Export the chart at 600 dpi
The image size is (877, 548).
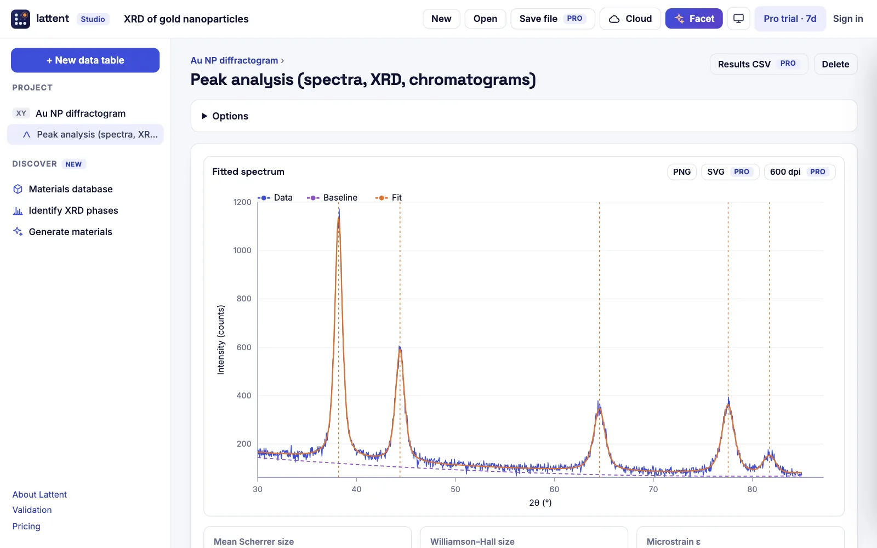coord(800,172)
